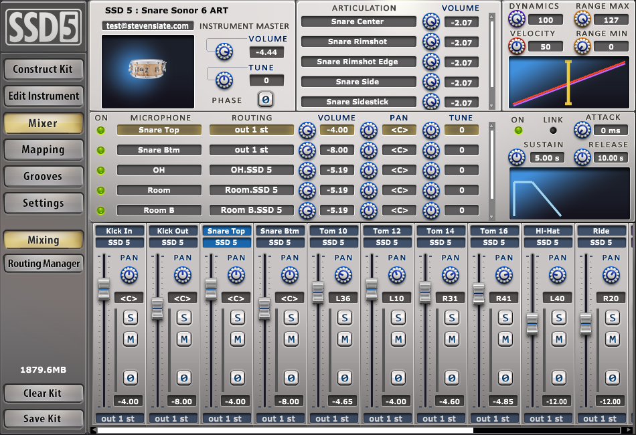
Task: Open Snare Top routing out 1 st dropdown
Action: pyautogui.click(x=252, y=130)
